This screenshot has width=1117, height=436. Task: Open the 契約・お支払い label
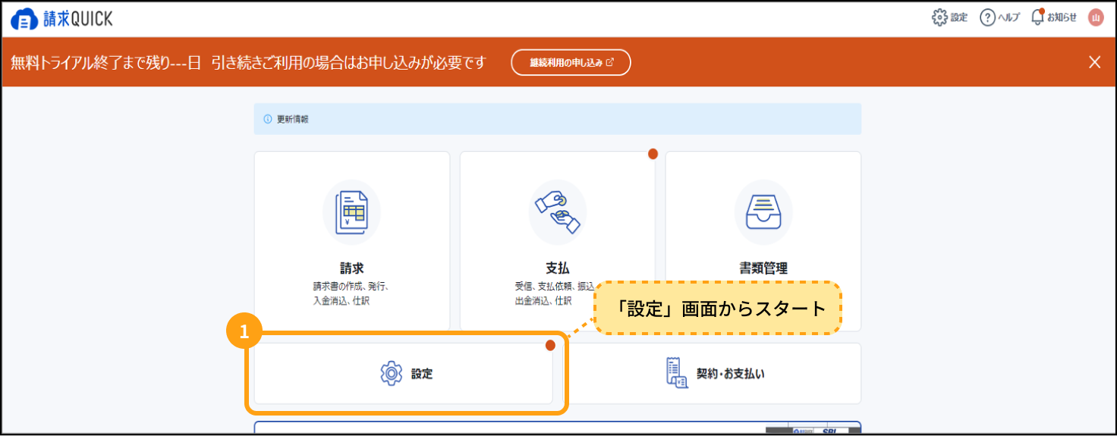pyautogui.click(x=730, y=374)
